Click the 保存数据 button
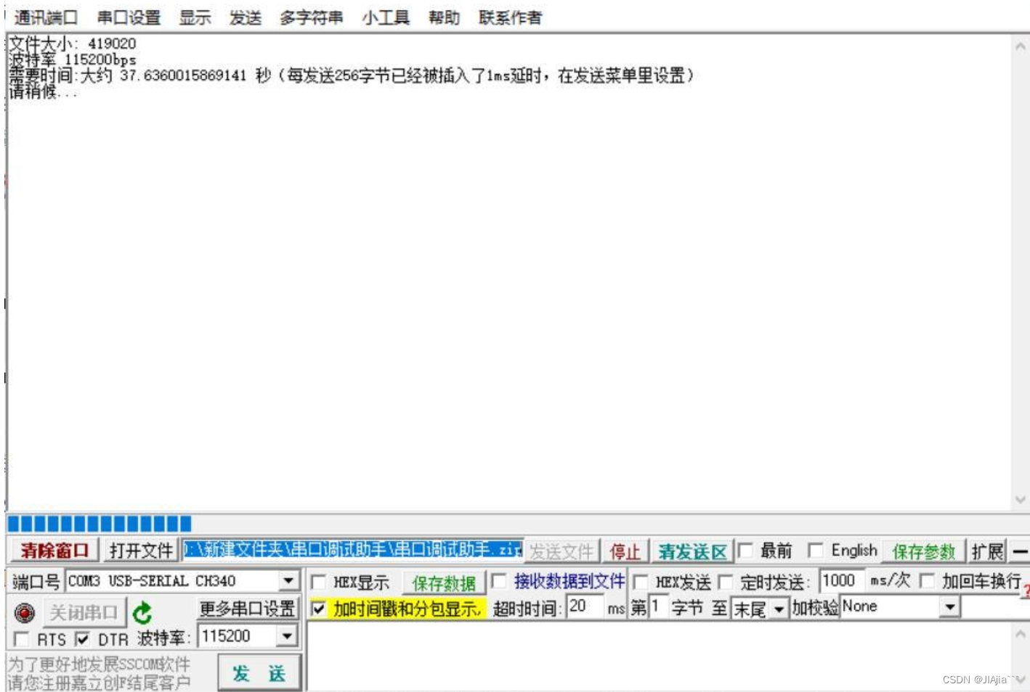 [444, 582]
